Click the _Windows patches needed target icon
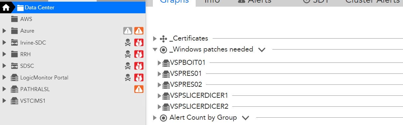The height and width of the screenshot is (125, 403). pos(163,50)
